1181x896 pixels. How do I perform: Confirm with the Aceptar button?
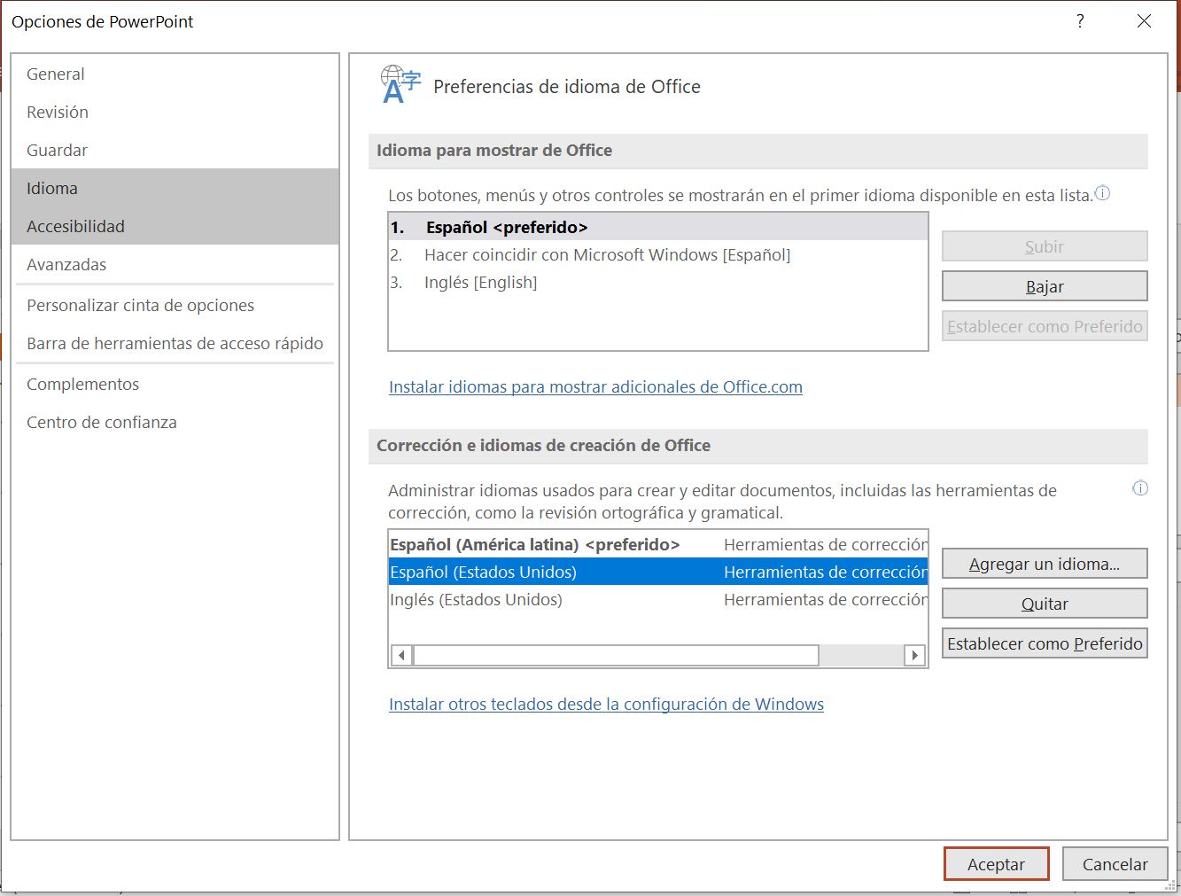997,864
